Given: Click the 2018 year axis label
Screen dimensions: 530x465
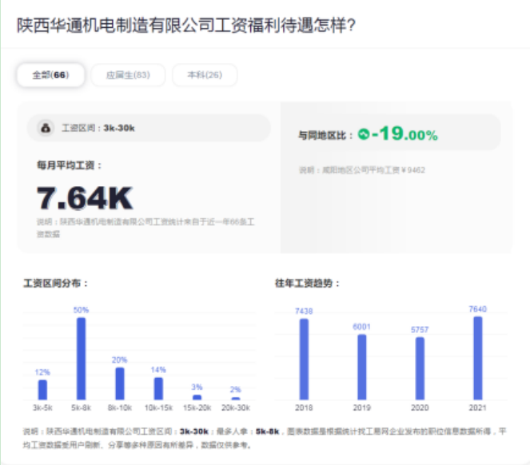Looking at the screenshot, I should [x=304, y=407].
